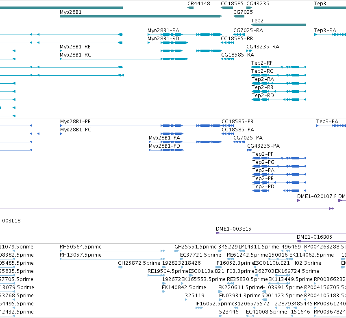This screenshot has height=318, width=346.
Task: Click EST EC37721.5prime
Action: tap(182, 259)
